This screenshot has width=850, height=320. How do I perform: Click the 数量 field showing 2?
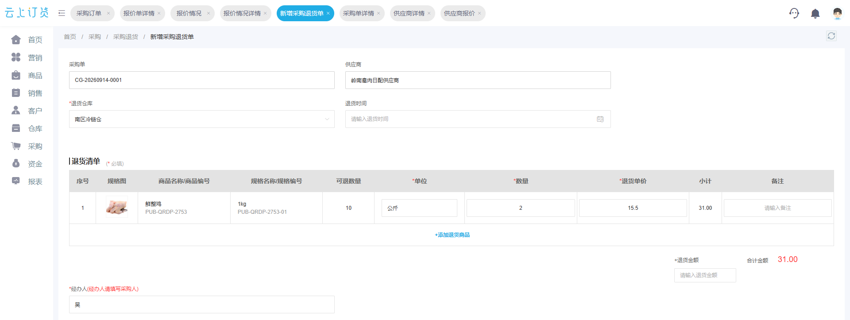pos(521,208)
